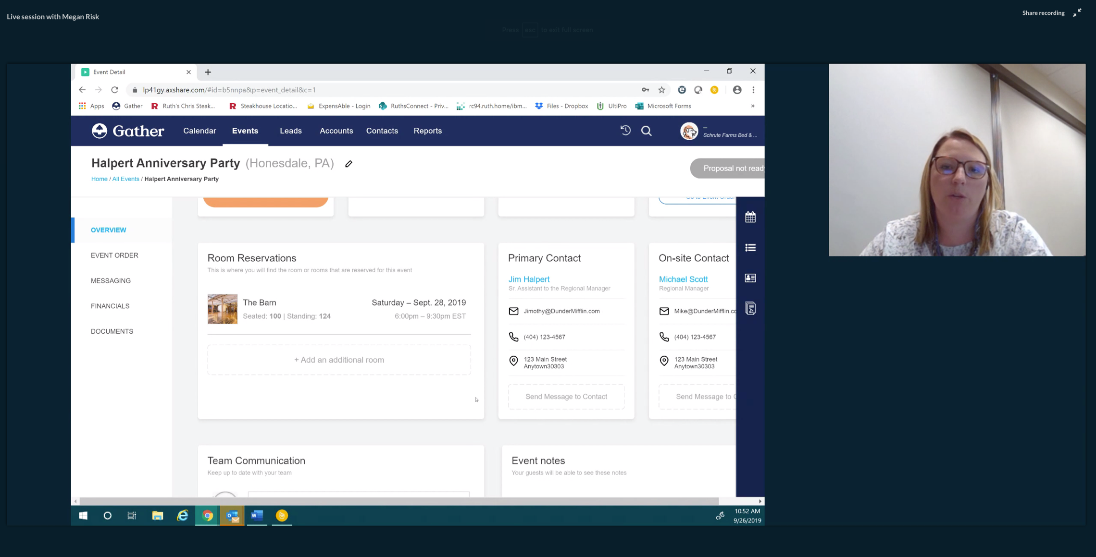Image resolution: width=1096 pixels, height=557 pixels.
Task: Open the document icon in right sidebar
Action: [750, 308]
